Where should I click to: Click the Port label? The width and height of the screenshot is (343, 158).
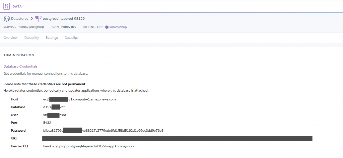(x=14, y=123)
